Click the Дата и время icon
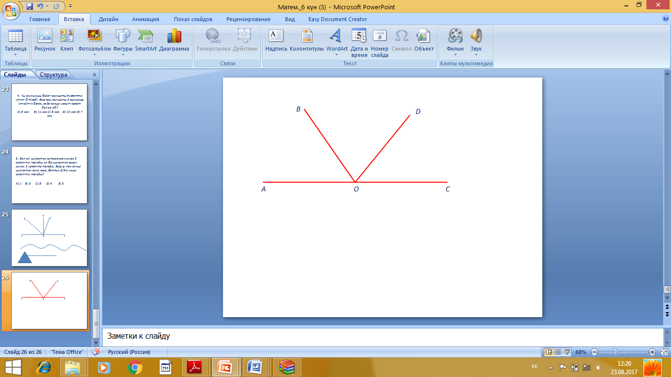Viewport: 671px width, 377px height. click(x=359, y=36)
